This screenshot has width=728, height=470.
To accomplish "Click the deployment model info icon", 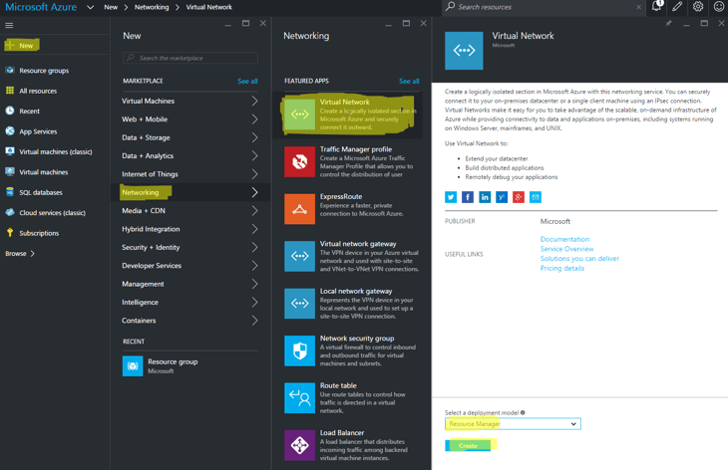I will tap(523, 412).
